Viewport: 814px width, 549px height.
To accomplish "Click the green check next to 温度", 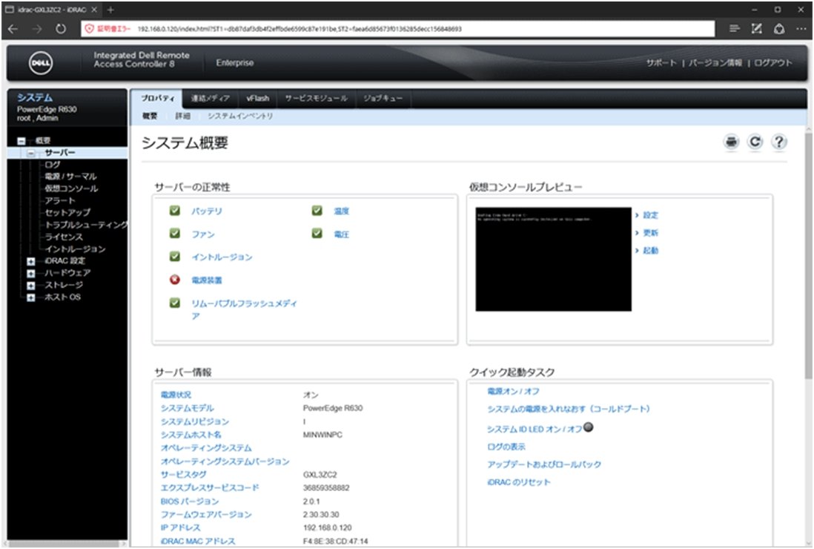I will click(x=317, y=211).
